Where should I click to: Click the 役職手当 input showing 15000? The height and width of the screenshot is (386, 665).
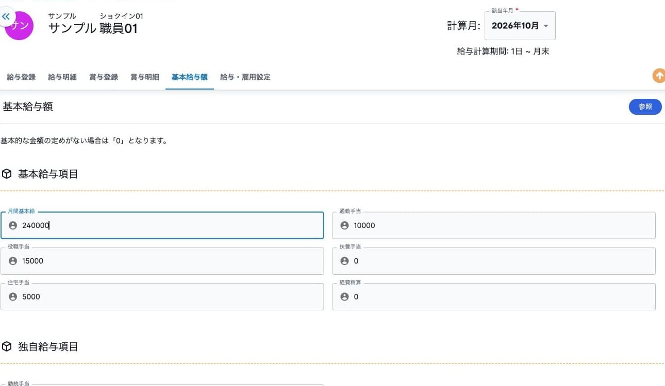(x=162, y=261)
